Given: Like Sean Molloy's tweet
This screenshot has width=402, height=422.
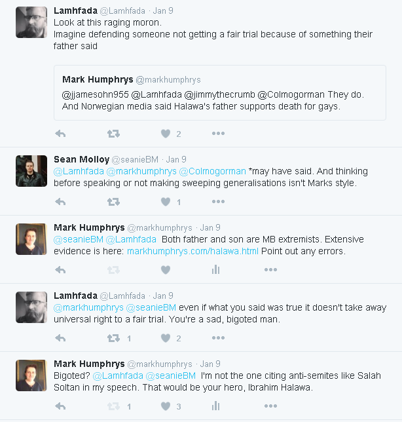Looking at the screenshot, I should (166, 202).
